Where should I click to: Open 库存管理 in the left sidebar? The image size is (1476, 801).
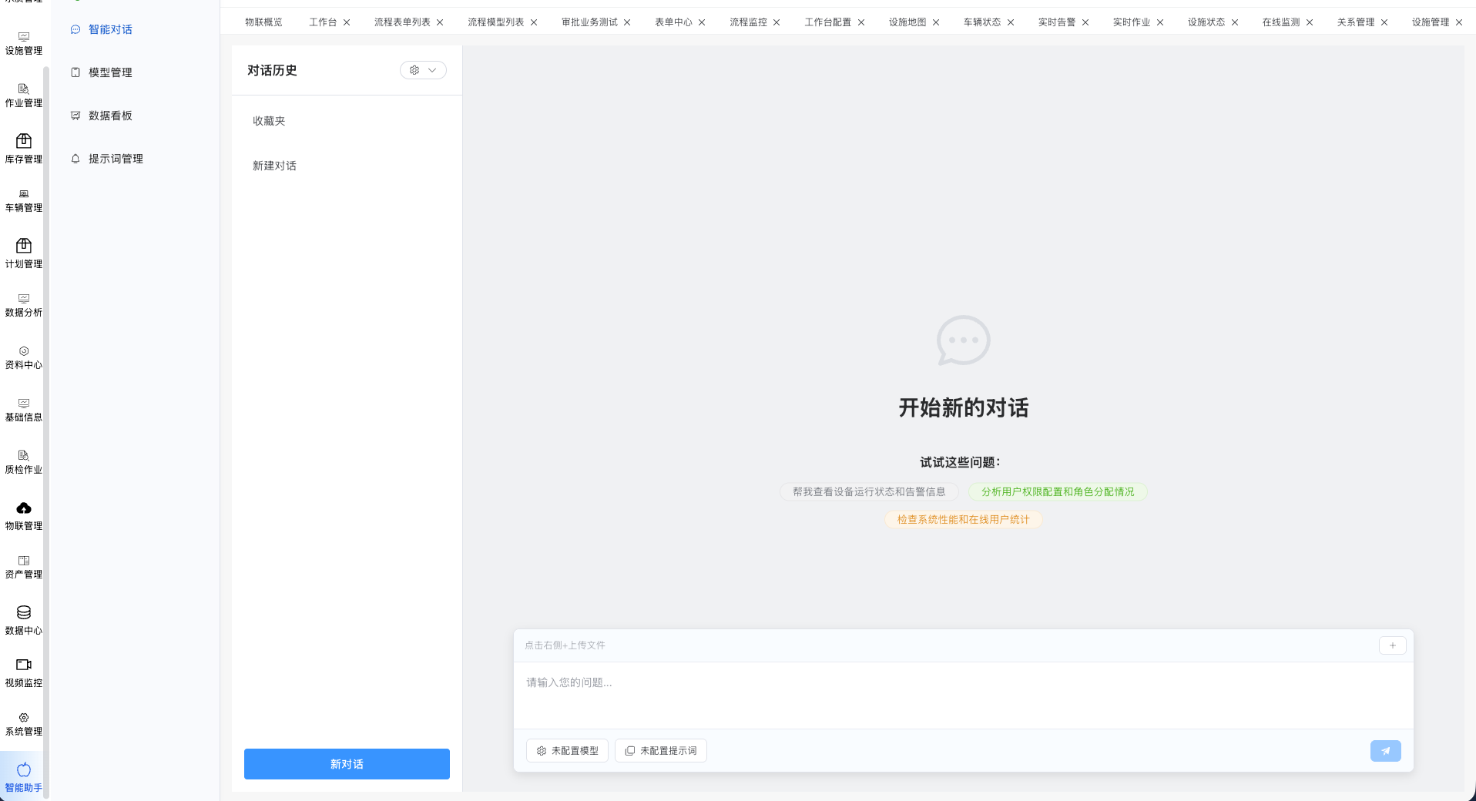(24, 149)
